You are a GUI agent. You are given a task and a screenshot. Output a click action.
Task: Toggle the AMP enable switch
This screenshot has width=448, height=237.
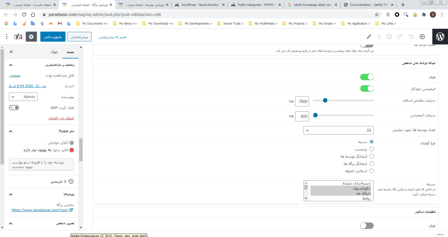(14, 108)
